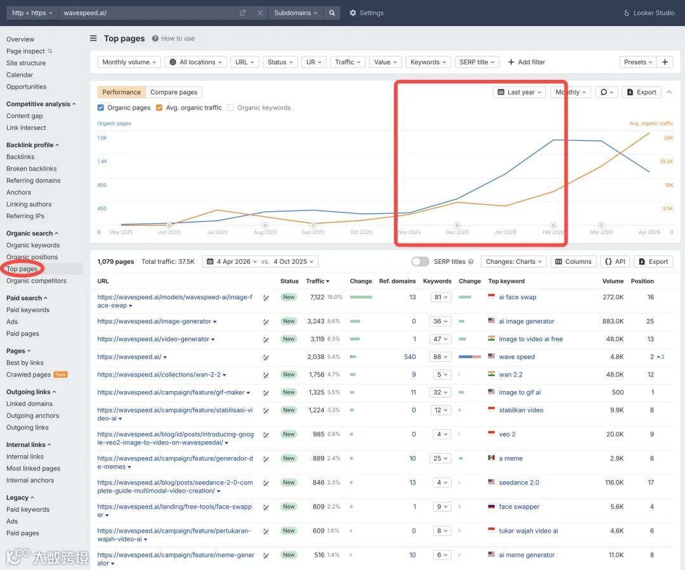Export the top pages table

pyautogui.click(x=653, y=262)
